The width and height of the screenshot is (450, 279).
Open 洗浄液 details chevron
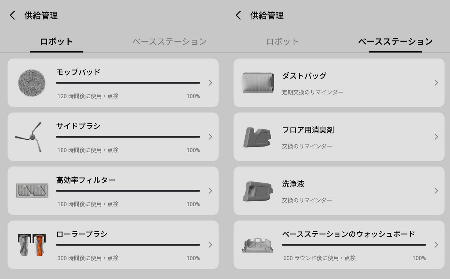point(436,191)
